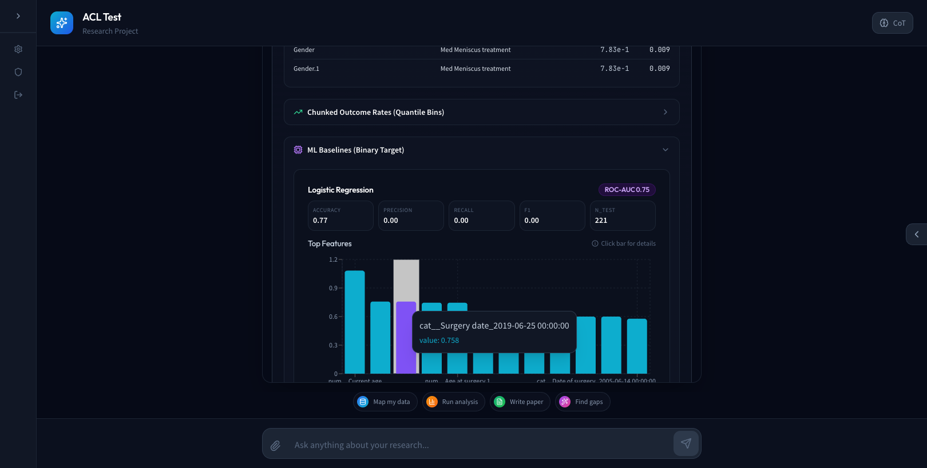This screenshot has width=927, height=468.
Task: Click the Run analysis button
Action: [454, 402]
